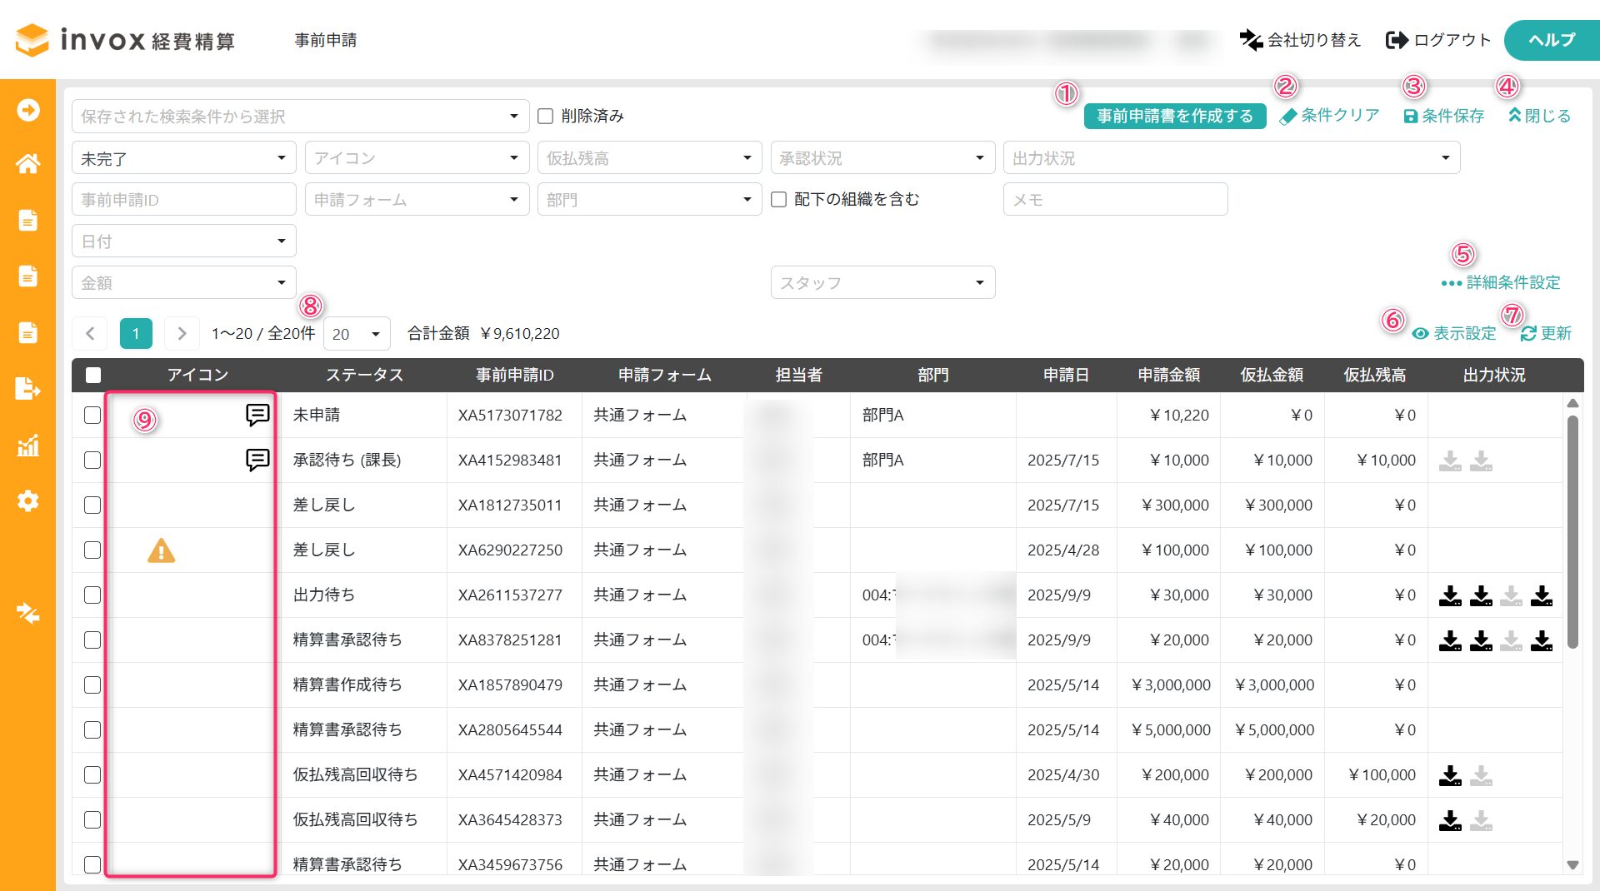This screenshot has width=1600, height=891.
Task: Open the 承認状況 dropdown
Action: pos(882,158)
